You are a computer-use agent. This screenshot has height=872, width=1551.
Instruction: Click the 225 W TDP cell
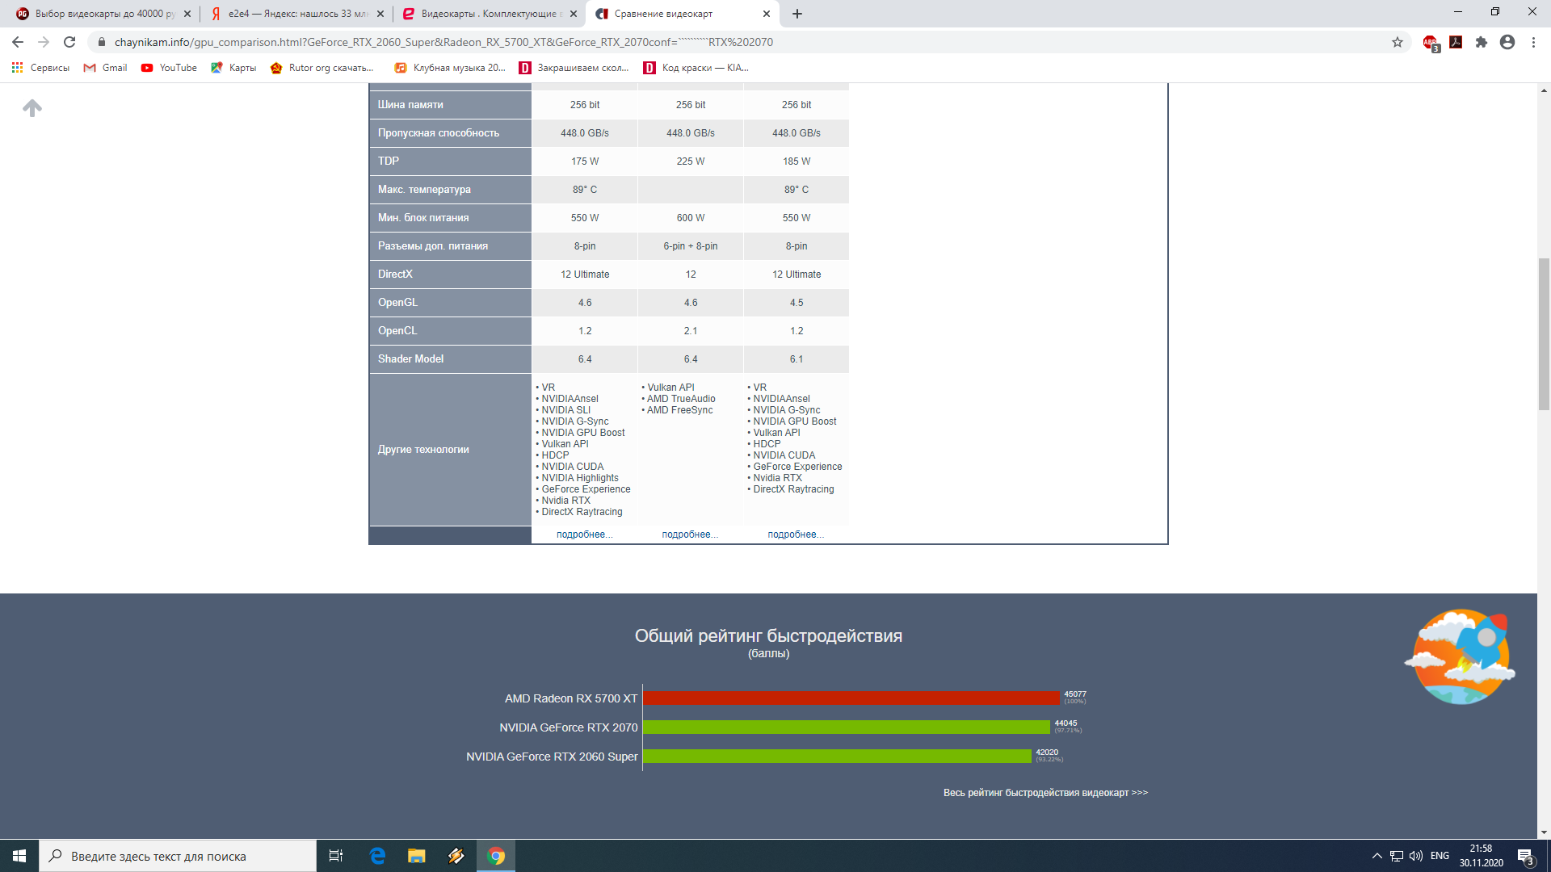click(x=691, y=161)
